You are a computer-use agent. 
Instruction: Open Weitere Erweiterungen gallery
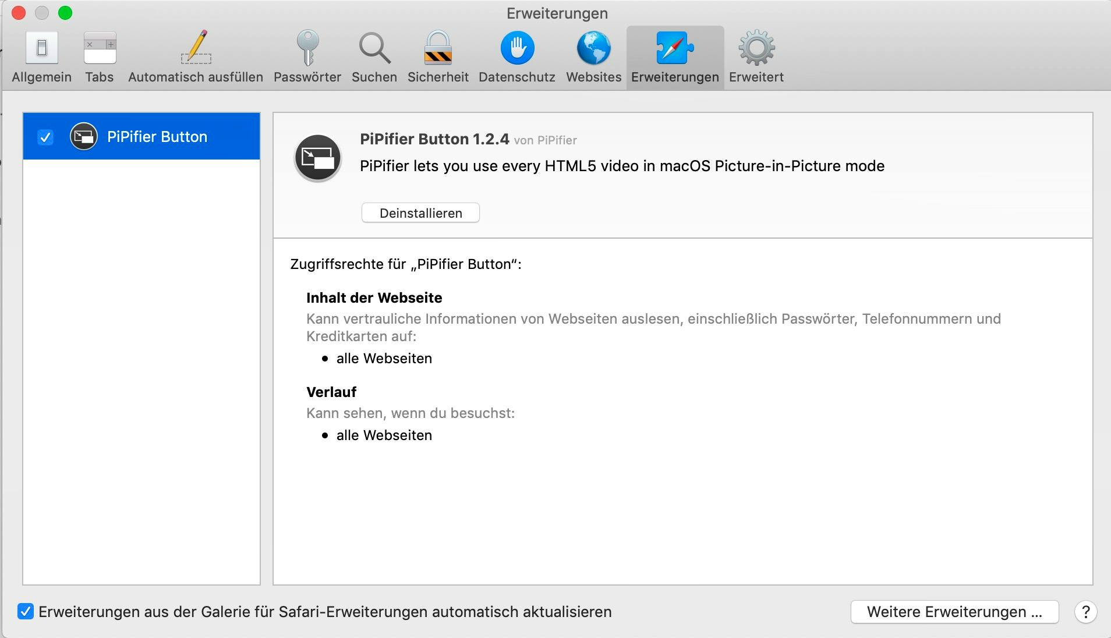coord(954,612)
